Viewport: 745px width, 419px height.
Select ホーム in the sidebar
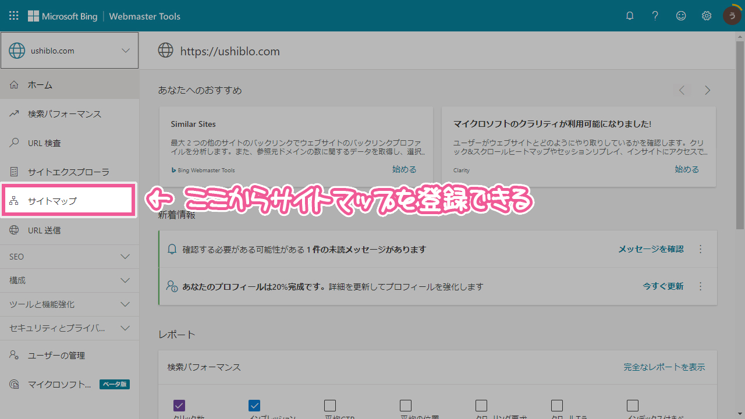[69, 85]
